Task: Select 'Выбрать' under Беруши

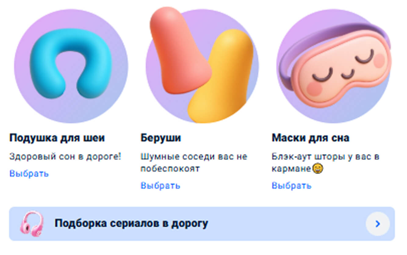Action: (160, 185)
